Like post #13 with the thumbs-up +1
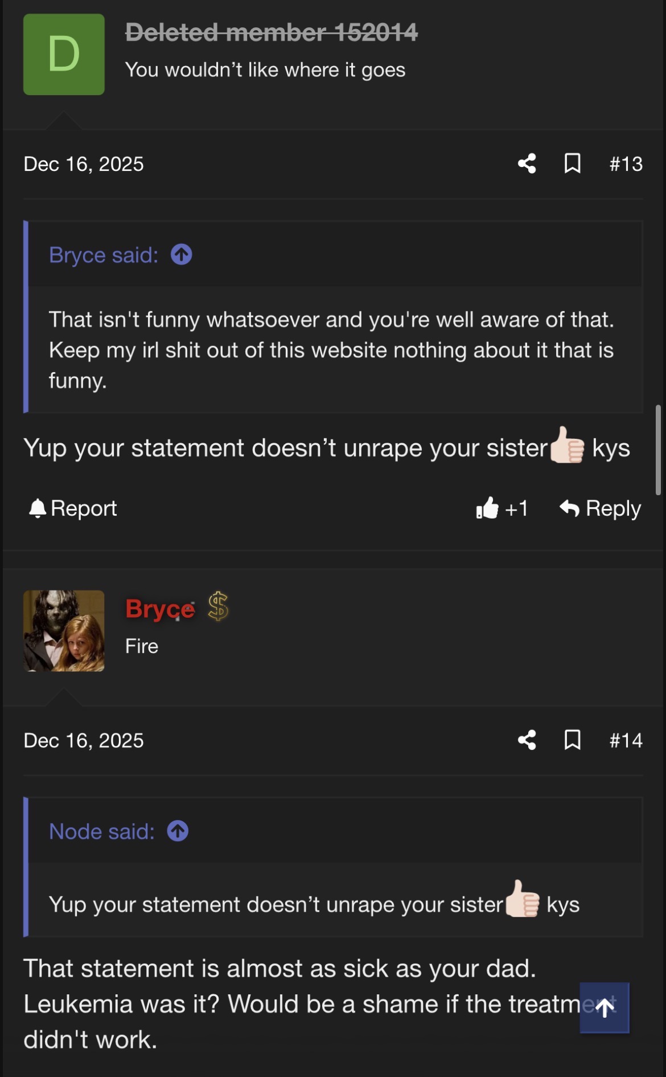Viewport: 666px width, 1077px height. coord(502,508)
